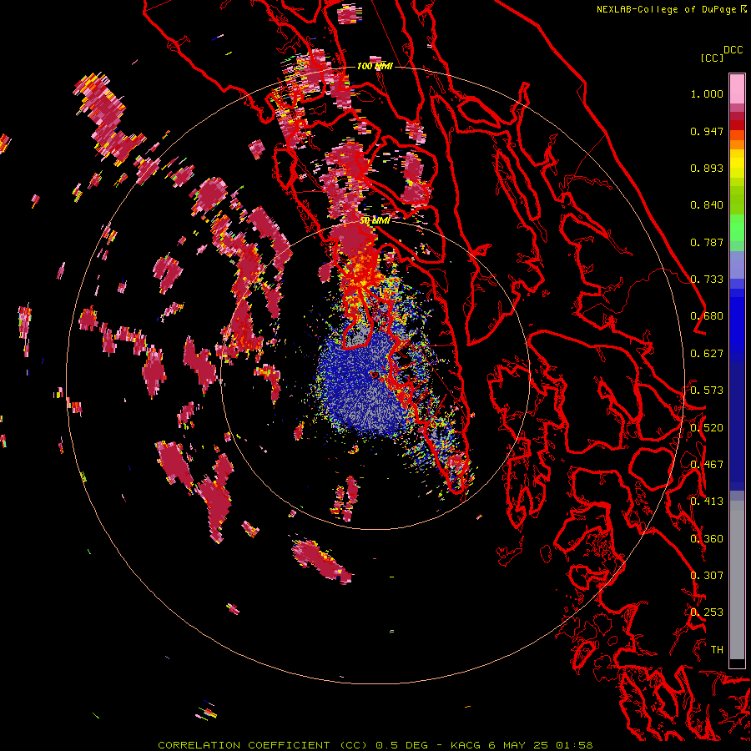The height and width of the screenshot is (751, 751).
Task: Click the CORRELATION COEFFICIENT (CC) caption text
Action: (263, 745)
